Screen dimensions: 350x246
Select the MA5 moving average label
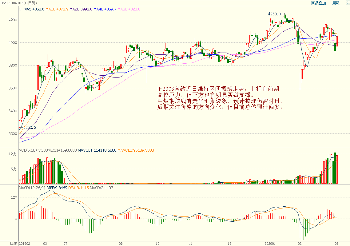coord(34,9)
